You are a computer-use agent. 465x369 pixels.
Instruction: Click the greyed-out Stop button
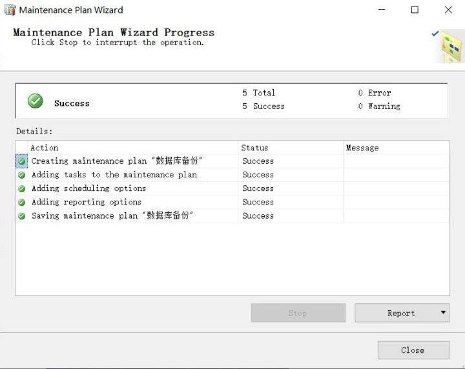pos(298,313)
